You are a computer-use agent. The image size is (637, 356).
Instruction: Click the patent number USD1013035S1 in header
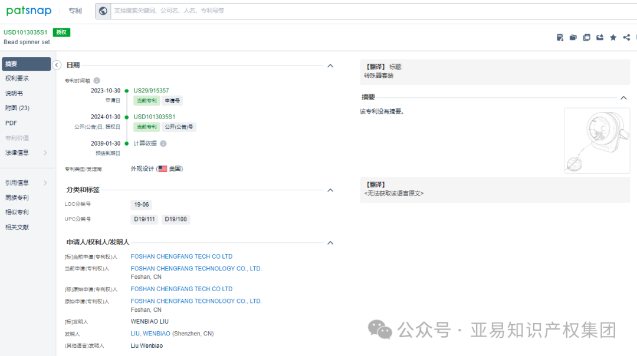tap(25, 32)
